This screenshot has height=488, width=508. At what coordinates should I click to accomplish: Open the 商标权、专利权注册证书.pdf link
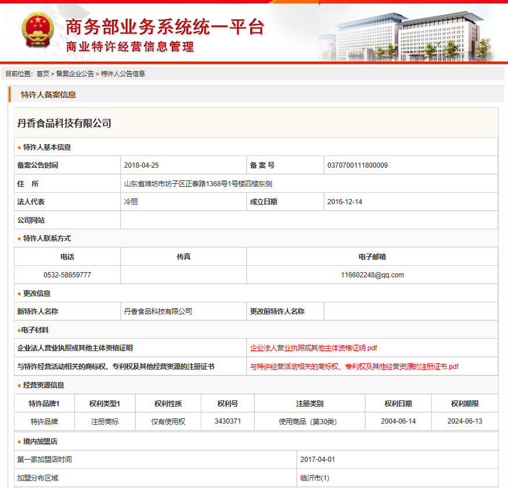(354, 367)
